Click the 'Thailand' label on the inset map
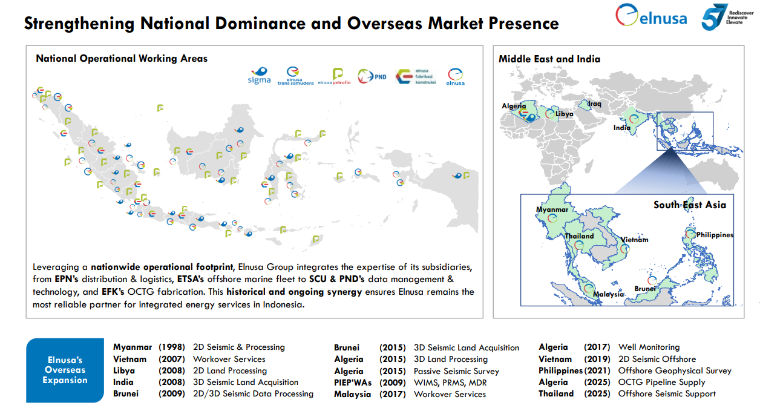760x414 pixels. point(580,236)
